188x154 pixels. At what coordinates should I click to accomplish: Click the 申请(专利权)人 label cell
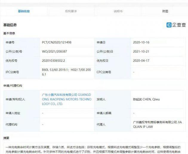[22, 99]
